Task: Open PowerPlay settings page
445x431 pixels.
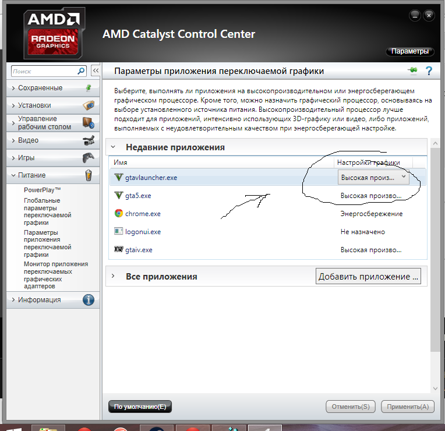Action: click(x=43, y=190)
